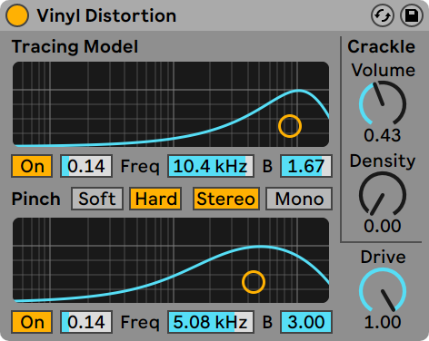
Task: Click the Save Preset disk icon
Action: (412, 15)
